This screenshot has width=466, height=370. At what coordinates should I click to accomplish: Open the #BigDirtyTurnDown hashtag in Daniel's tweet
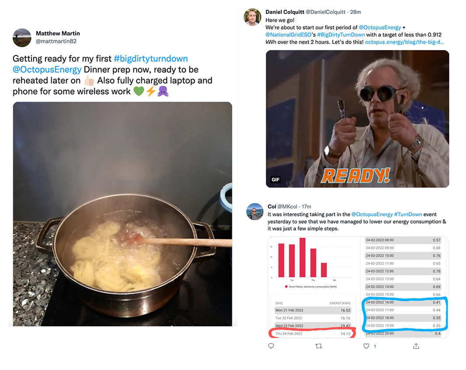pyautogui.click(x=341, y=35)
